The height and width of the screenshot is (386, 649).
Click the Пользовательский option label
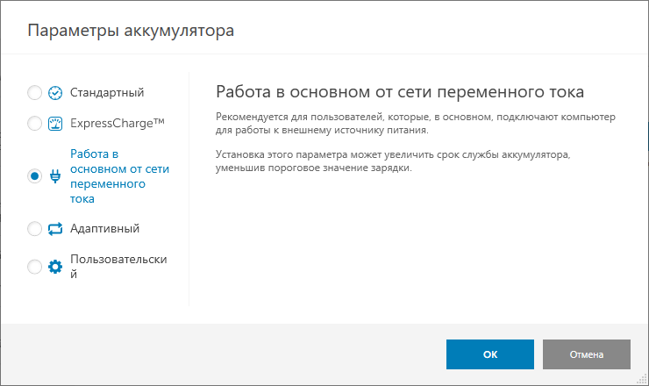[118, 266]
